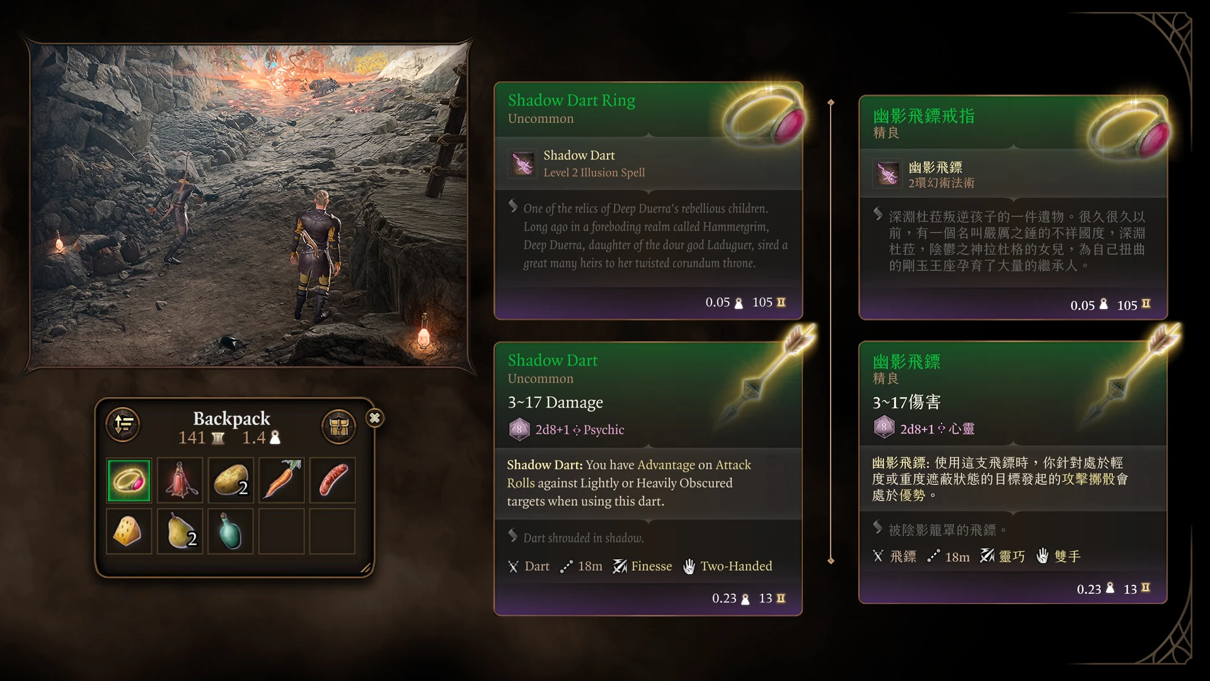Click the Shadow Dart spell icon
The height and width of the screenshot is (681, 1210).
click(x=522, y=164)
